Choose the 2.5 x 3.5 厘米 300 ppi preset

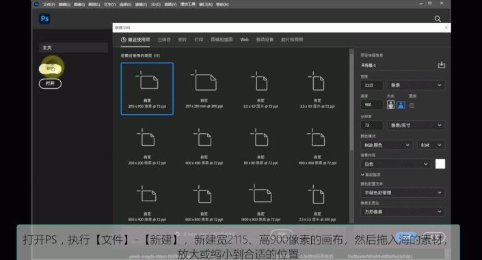(x=317, y=203)
